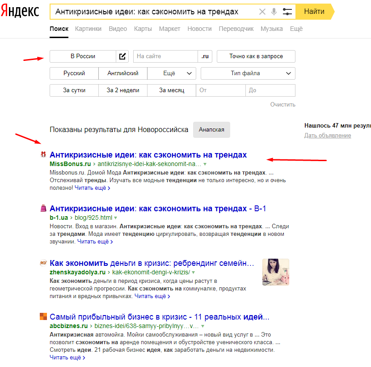The height and width of the screenshot is (367, 371).
Task: Click the abcbiznes.ru orange favicon
Action: coord(43,316)
